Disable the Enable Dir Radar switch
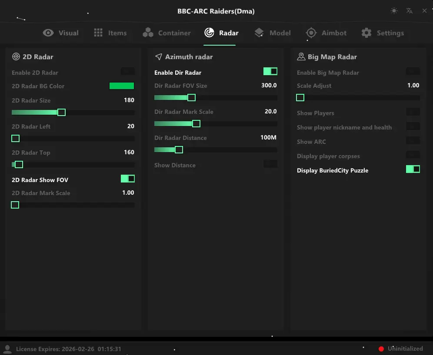 coord(270,71)
